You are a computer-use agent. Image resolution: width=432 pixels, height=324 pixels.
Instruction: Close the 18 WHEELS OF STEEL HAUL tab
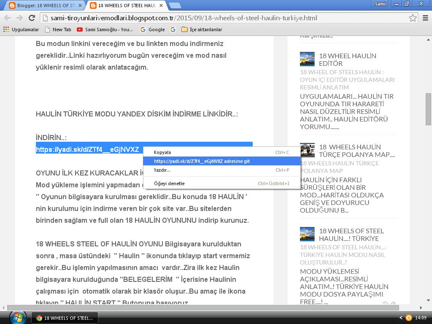[x=161, y=5]
